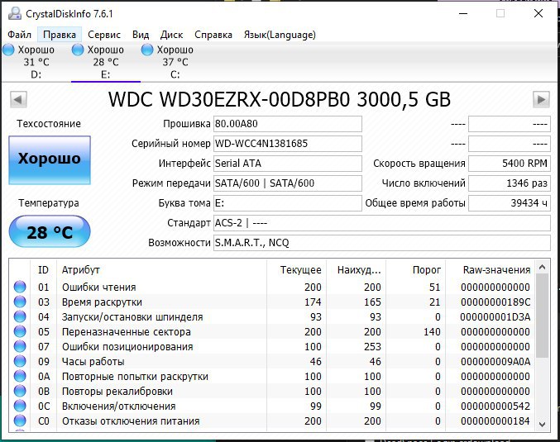Click status orb for drive E:
Image resolution: width=560 pixels, height=442 pixels.
point(78,50)
